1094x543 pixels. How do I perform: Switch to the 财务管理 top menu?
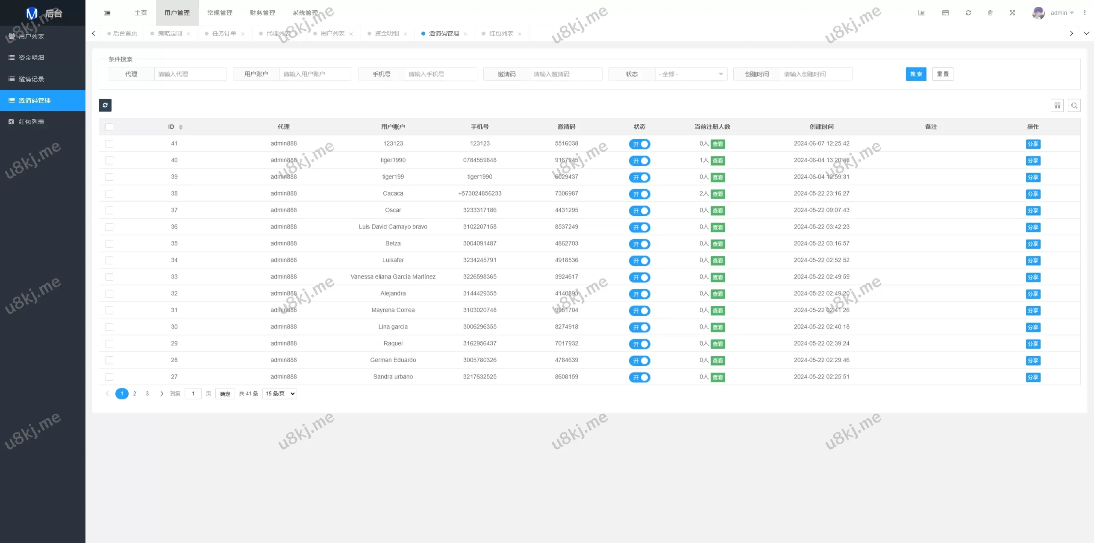262,13
